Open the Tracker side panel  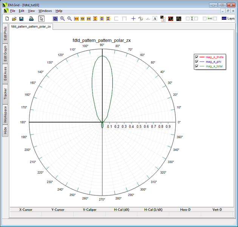(x=5, y=94)
